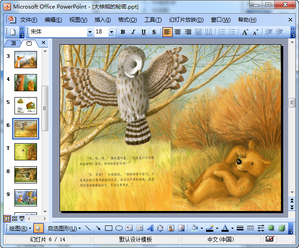299x248 pixels.
Task: Open the 帮助(H) menu
Action: coord(247,20)
